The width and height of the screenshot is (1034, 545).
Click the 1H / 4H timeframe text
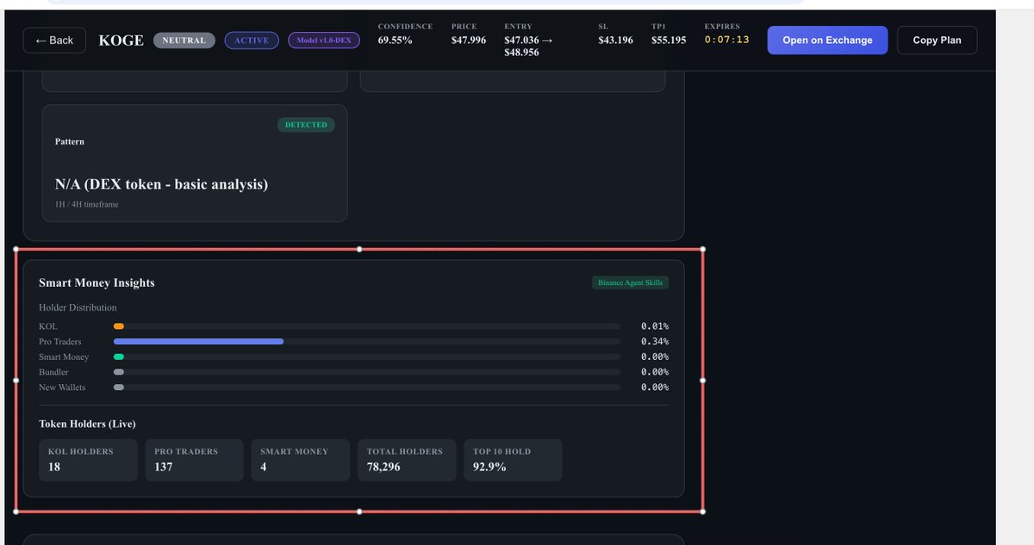tap(87, 204)
